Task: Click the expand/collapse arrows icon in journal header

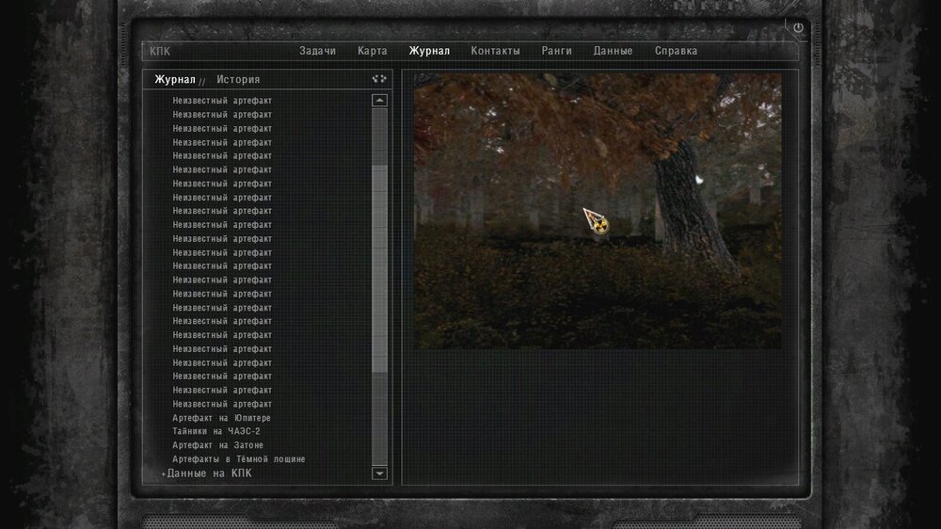Action: point(379,79)
